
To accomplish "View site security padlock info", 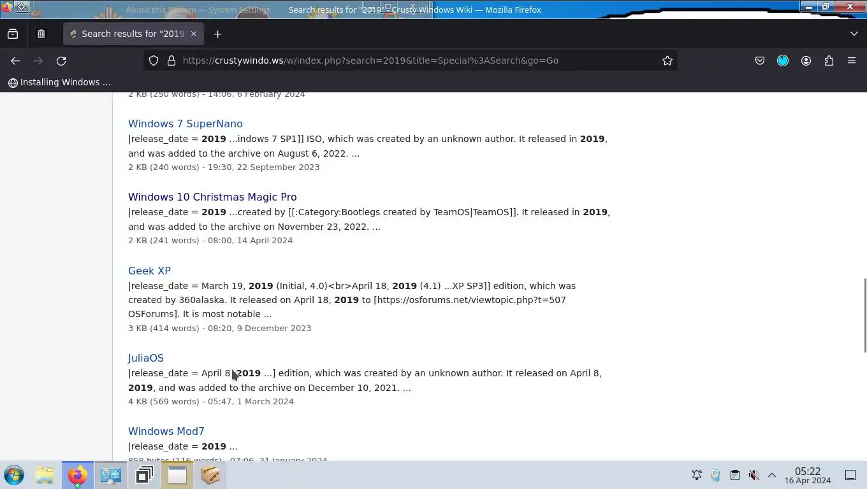I will pyautogui.click(x=171, y=60).
